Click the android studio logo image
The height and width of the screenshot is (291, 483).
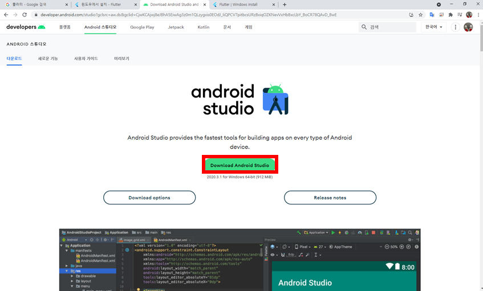point(240,100)
